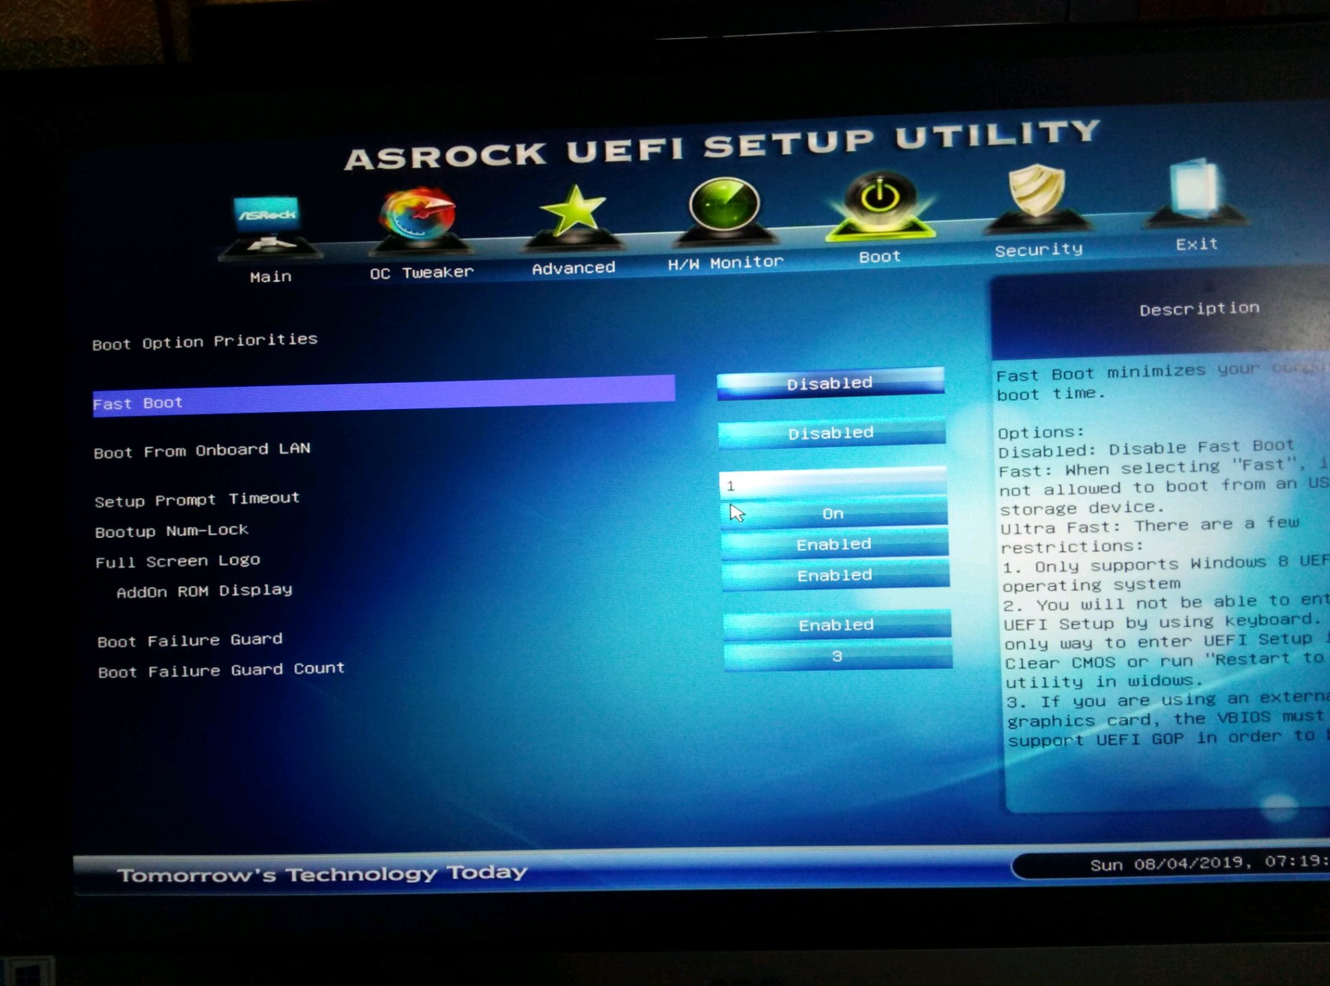Open the H/W Monitor tab label

(726, 263)
